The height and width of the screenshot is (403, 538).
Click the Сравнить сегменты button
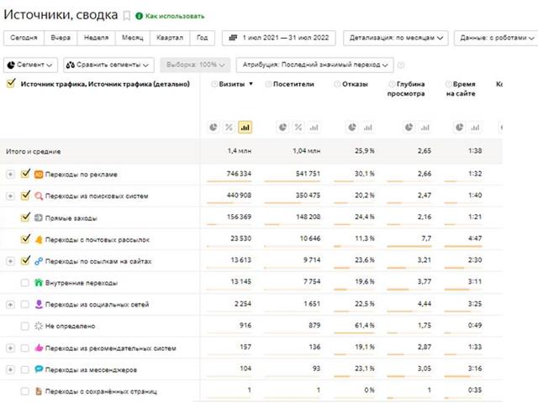(108, 65)
